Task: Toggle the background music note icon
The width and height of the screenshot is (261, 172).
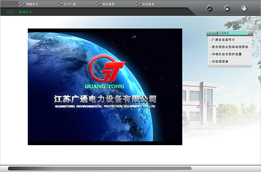Action: point(210,9)
